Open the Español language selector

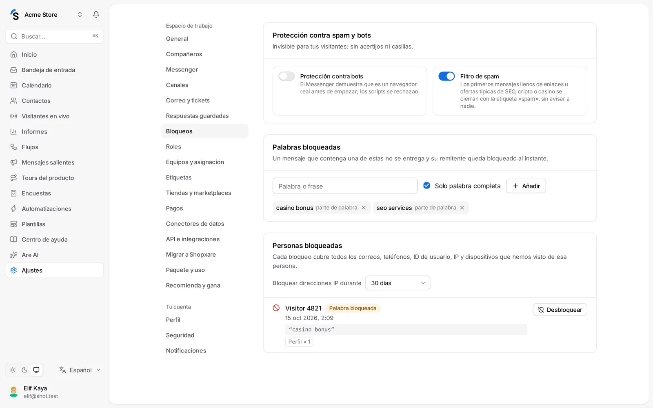click(80, 370)
